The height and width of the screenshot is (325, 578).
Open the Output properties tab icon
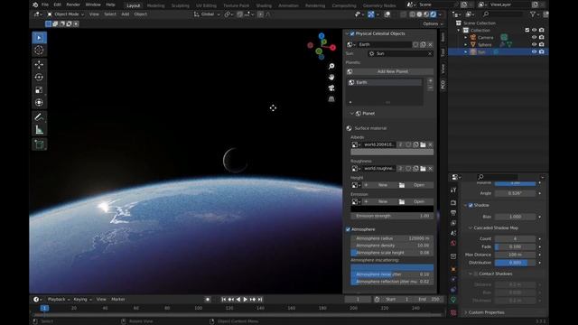[x=453, y=213]
